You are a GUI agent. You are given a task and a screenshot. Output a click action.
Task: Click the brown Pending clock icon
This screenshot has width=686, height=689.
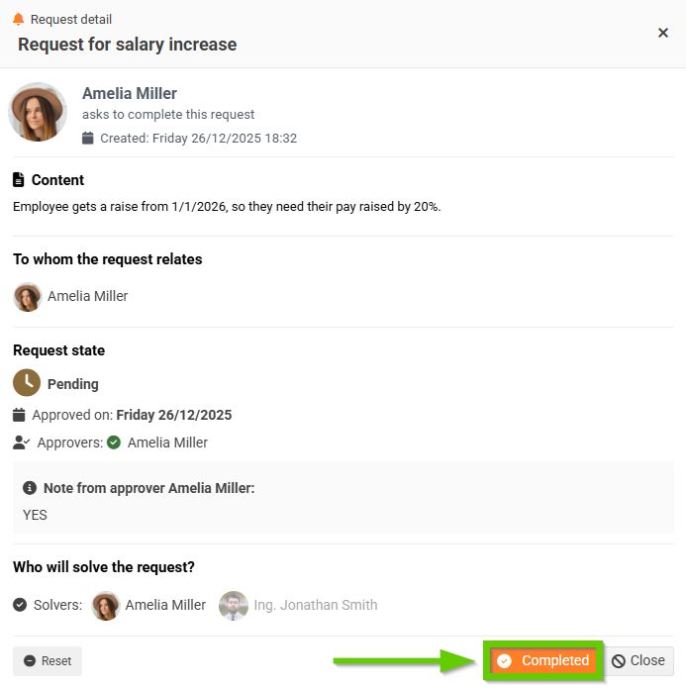(x=27, y=383)
